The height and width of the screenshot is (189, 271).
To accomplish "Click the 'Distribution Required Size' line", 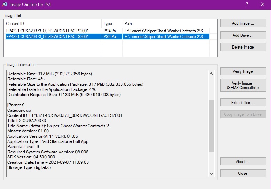I will (x=64, y=95).
